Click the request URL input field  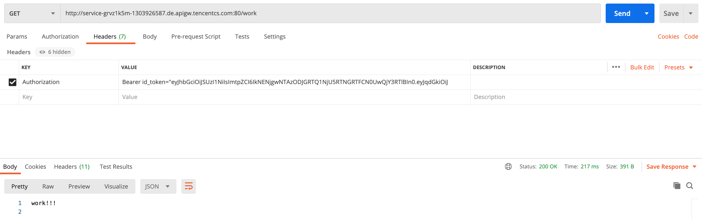[x=330, y=13]
